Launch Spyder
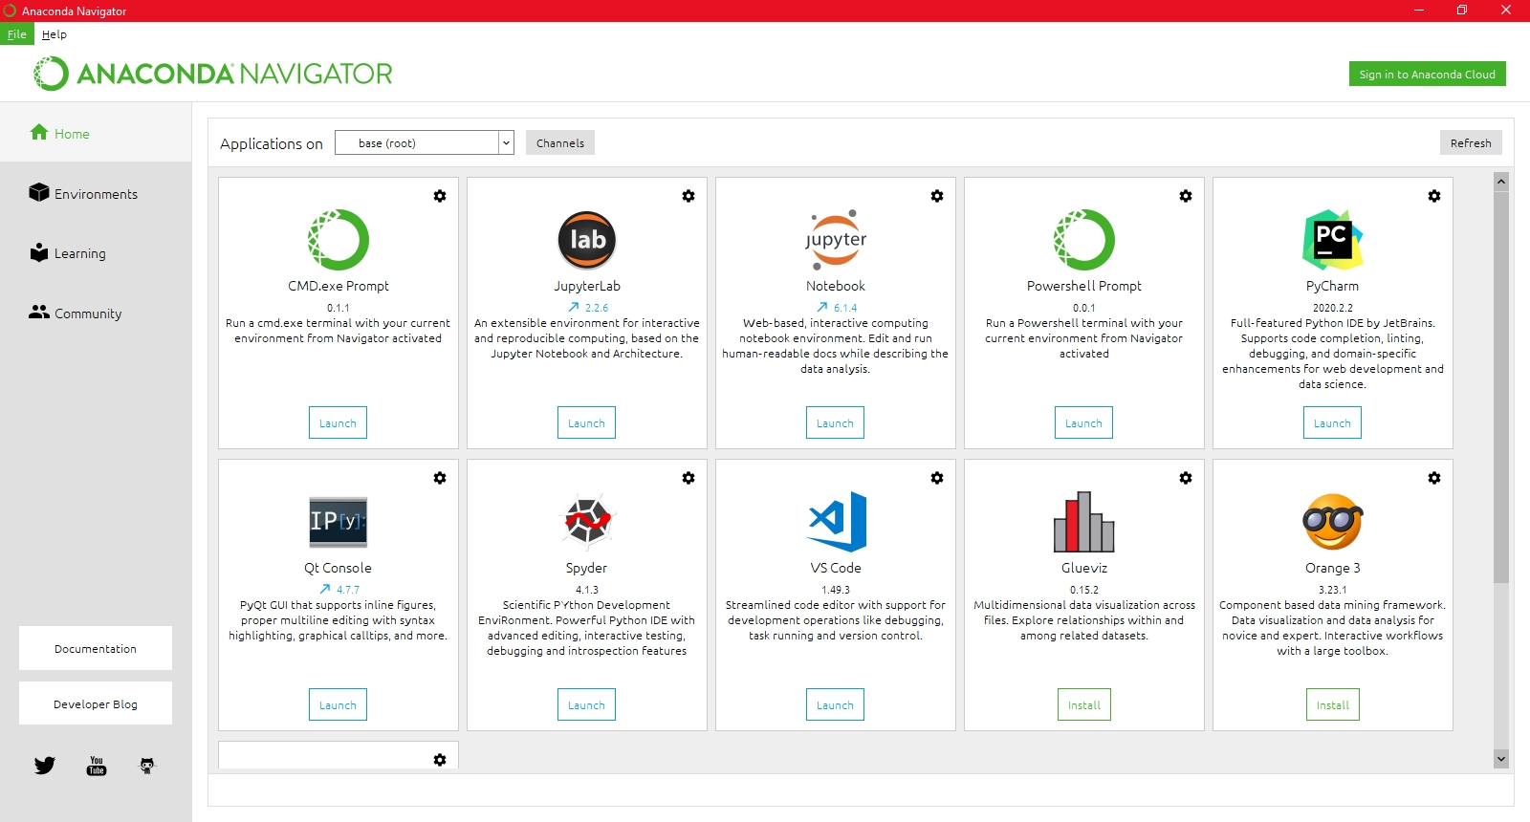The width and height of the screenshot is (1530, 822). point(586,704)
